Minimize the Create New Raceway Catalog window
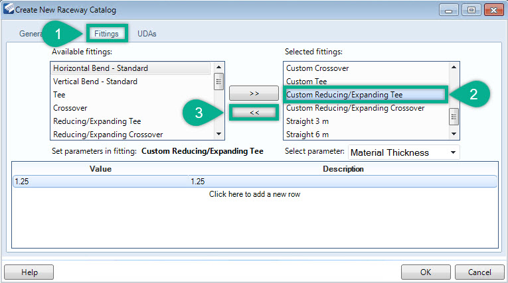The height and width of the screenshot is (283, 508). coord(448,10)
